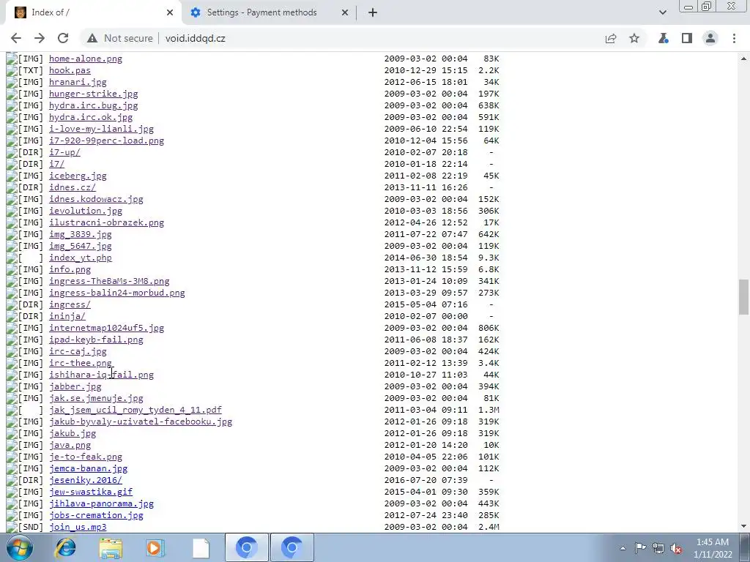
Task: Select the Index of / tab
Action: [93, 12]
